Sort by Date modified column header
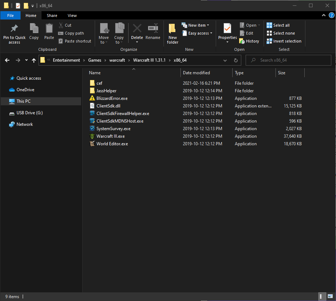 tap(206, 73)
